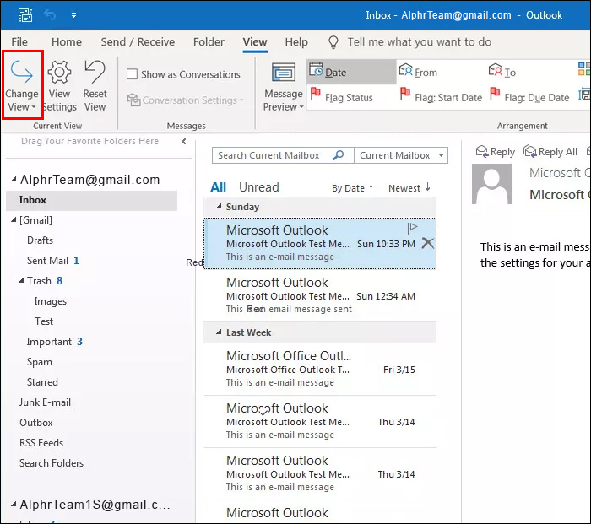This screenshot has width=591, height=524.
Task: Arrange messages by Date
Action: coord(351,72)
